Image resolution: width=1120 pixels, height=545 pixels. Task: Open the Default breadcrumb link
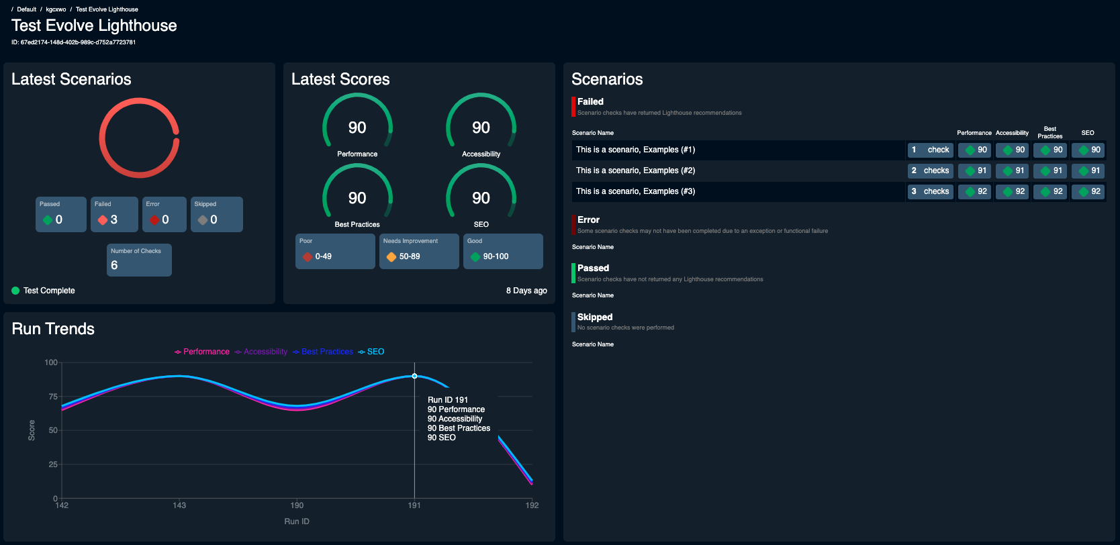tap(27, 9)
